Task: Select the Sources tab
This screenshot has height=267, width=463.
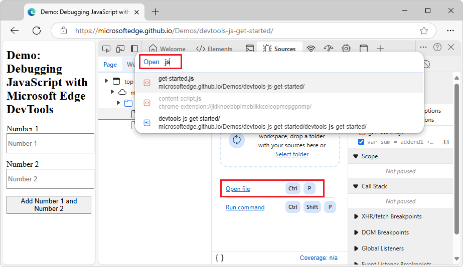Action: pyautogui.click(x=279, y=49)
